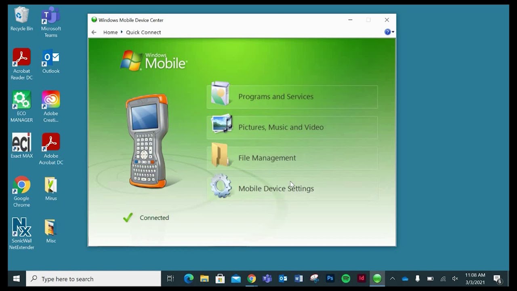Open the Windows Start menu
Image resolution: width=517 pixels, height=291 pixels.
(17, 279)
